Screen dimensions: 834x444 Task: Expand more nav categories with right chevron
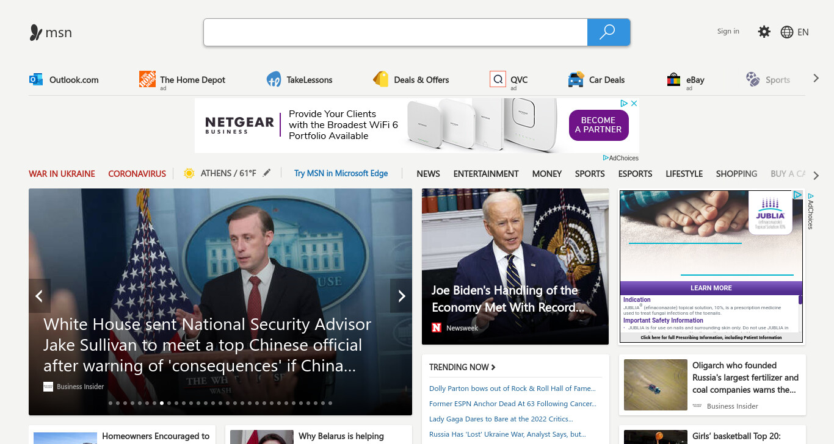[x=816, y=176]
